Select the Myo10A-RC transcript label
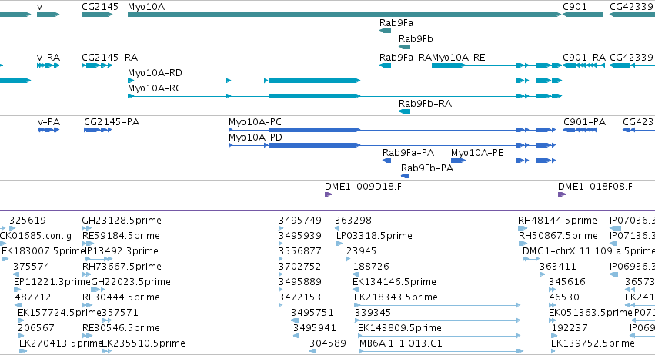The image size is (655, 355). click(155, 88)
